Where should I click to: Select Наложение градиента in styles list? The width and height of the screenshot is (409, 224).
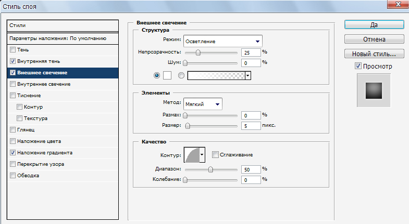(x=44, y=153)
